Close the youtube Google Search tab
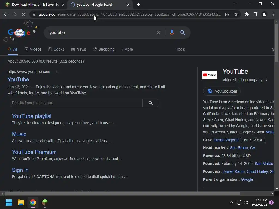Screen dimensions: 279x209 click(x=128, y=5)
